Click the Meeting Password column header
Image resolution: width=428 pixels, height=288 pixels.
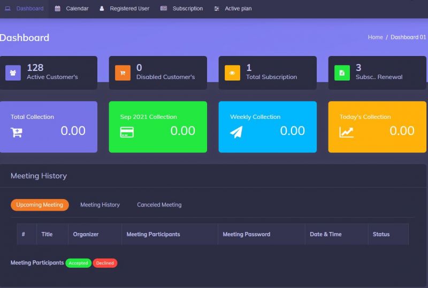[261, 234]
